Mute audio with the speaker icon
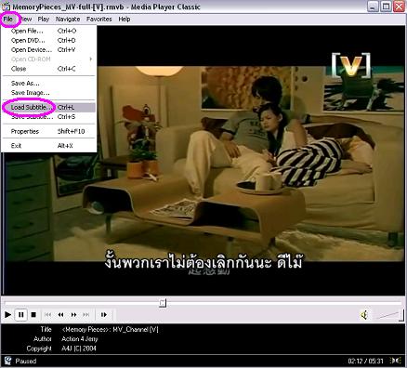Viewport: 407px width, 368px height. click(x=364, y=315)
